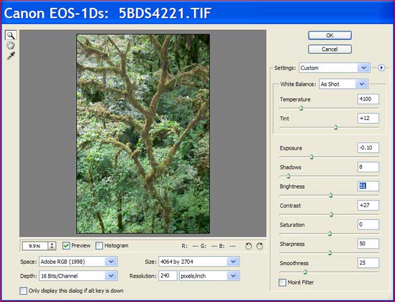Click the zoom percentage stepper arrows
The width and height of the screenshot is (395, 302).
[x=52, y=246]
